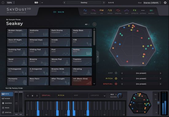Click preset list scroll-down arrow

tap(94, 84)
